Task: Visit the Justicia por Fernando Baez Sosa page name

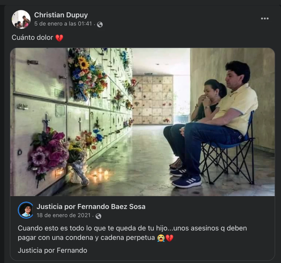Action: [91, 207]
